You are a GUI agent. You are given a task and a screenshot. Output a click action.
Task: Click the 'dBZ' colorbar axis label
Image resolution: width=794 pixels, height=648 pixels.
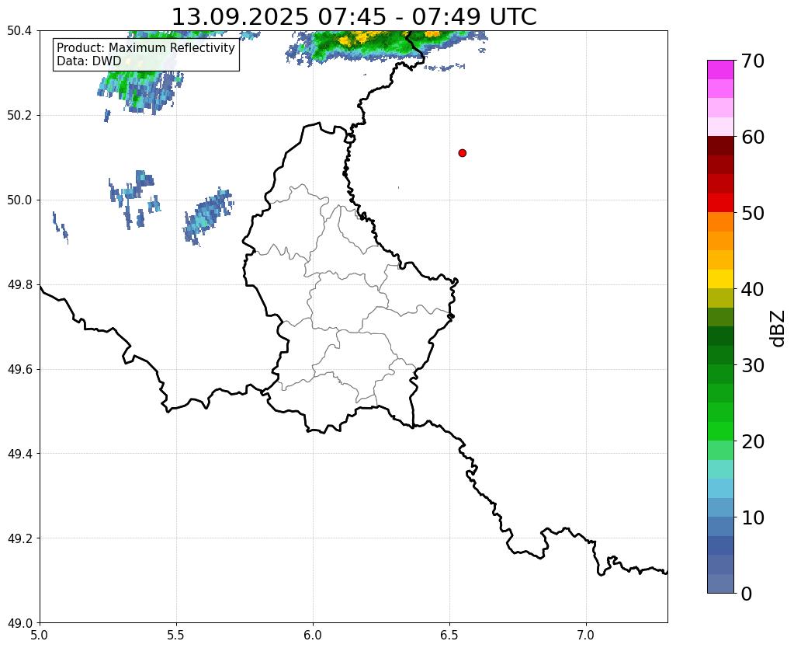[778, 329]
